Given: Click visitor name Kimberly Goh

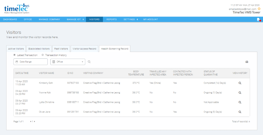Looking at the screenshot, I should [x=46, y=83].
